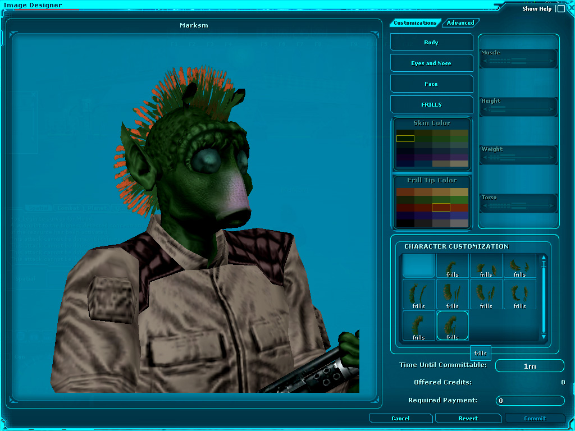The image size is (575, 431).
Task: Click the Time Until Committable 1m field
Action: (530, 366)
